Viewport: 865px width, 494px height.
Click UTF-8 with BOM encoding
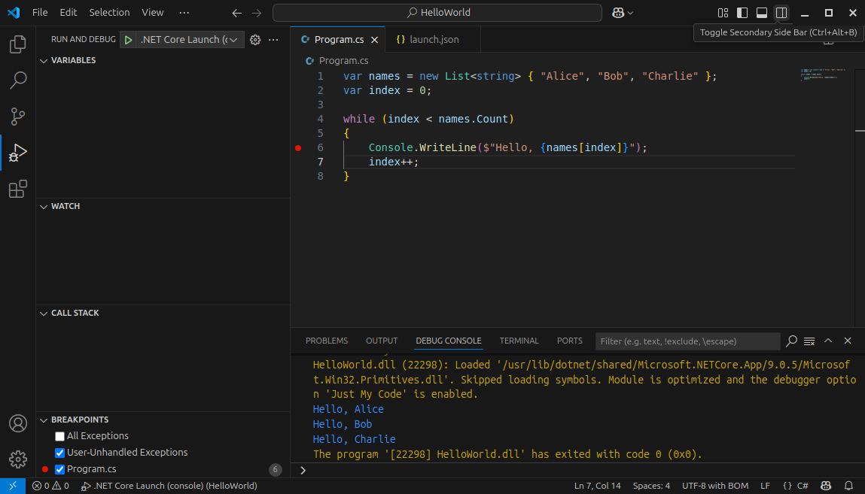[715, 486]
